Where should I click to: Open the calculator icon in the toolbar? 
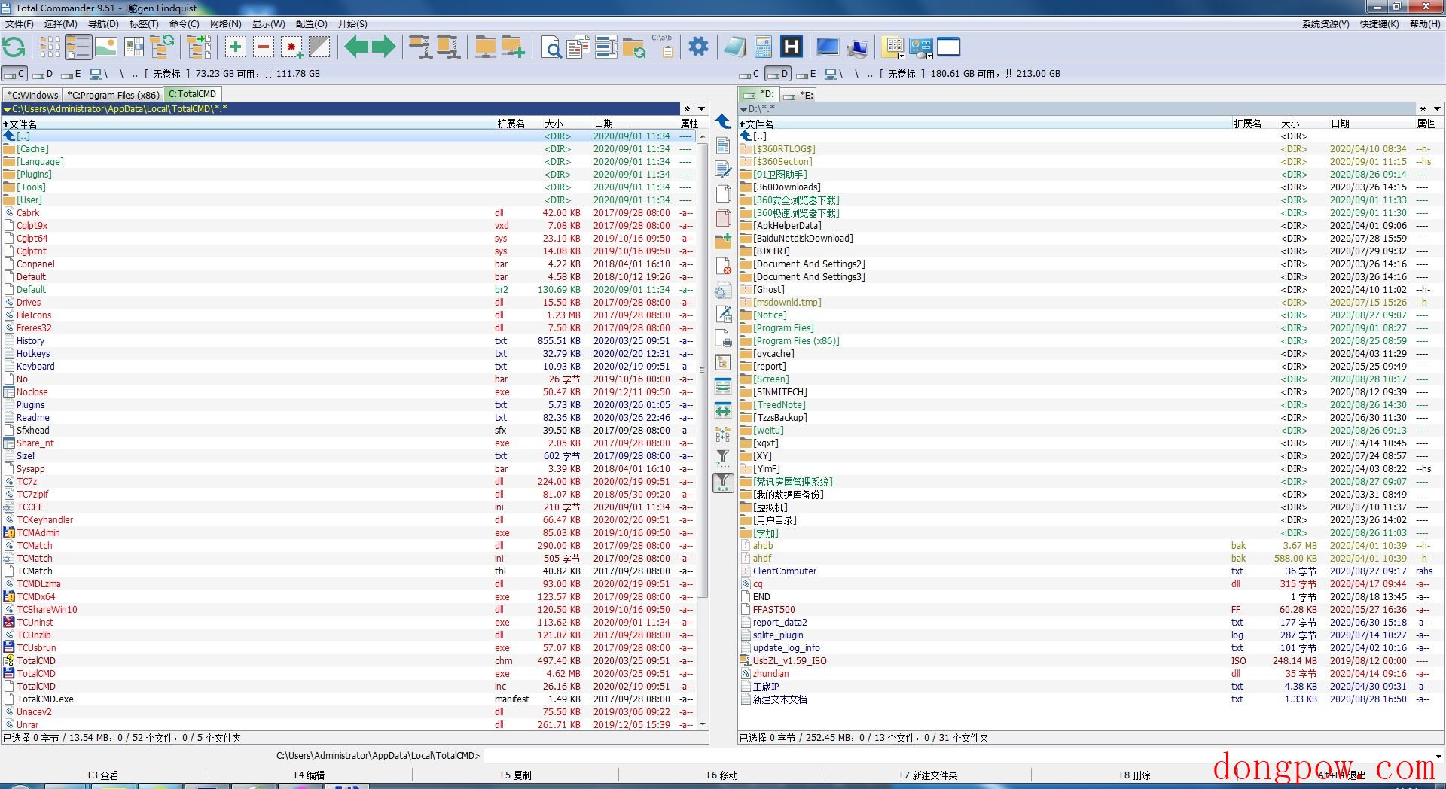click(763, 47)
